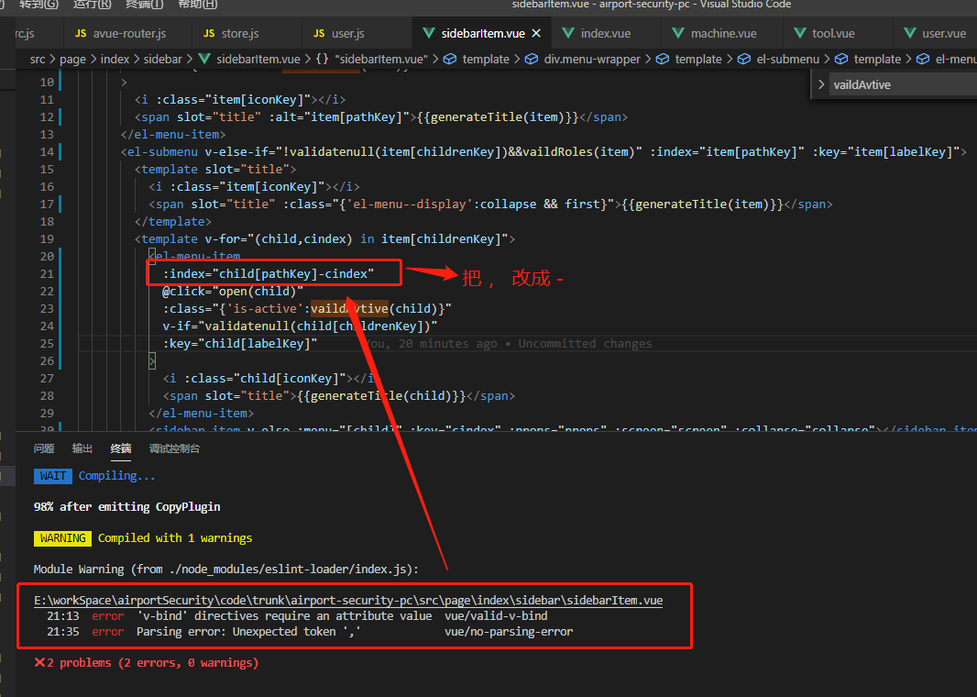Click the Vue icon on sidebarItem.vue tab
This screenshot has height=697, width=977.
click(x=429, y=33)
